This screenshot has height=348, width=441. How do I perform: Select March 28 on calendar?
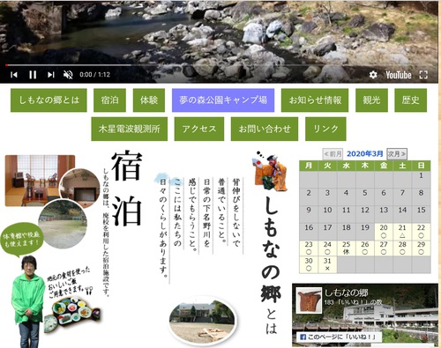(402, 248)
